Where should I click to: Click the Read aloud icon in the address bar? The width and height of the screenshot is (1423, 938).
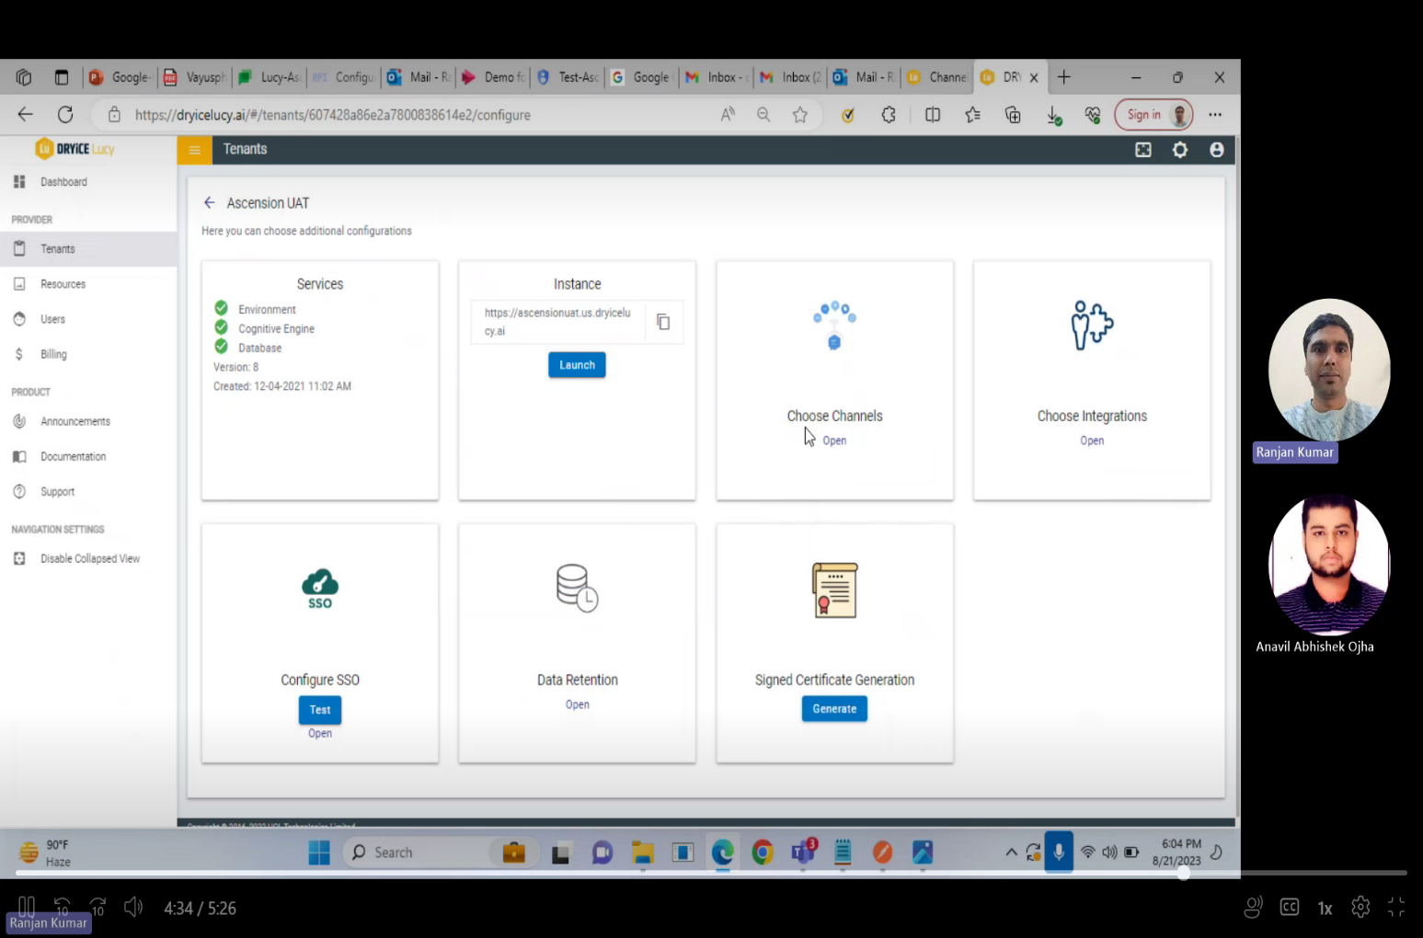click(x=728, y=115)
